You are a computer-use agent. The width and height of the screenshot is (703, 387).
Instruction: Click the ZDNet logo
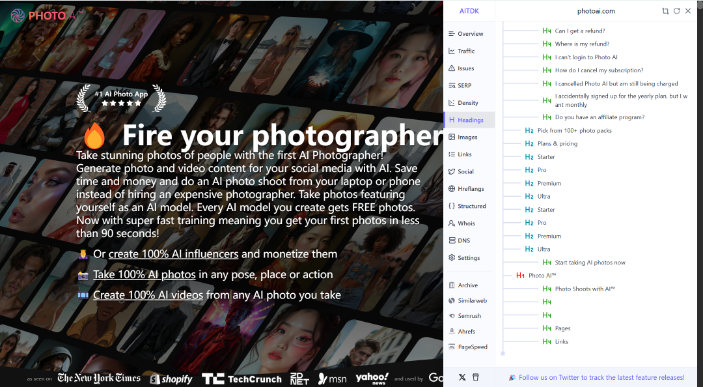click(299, 379)
